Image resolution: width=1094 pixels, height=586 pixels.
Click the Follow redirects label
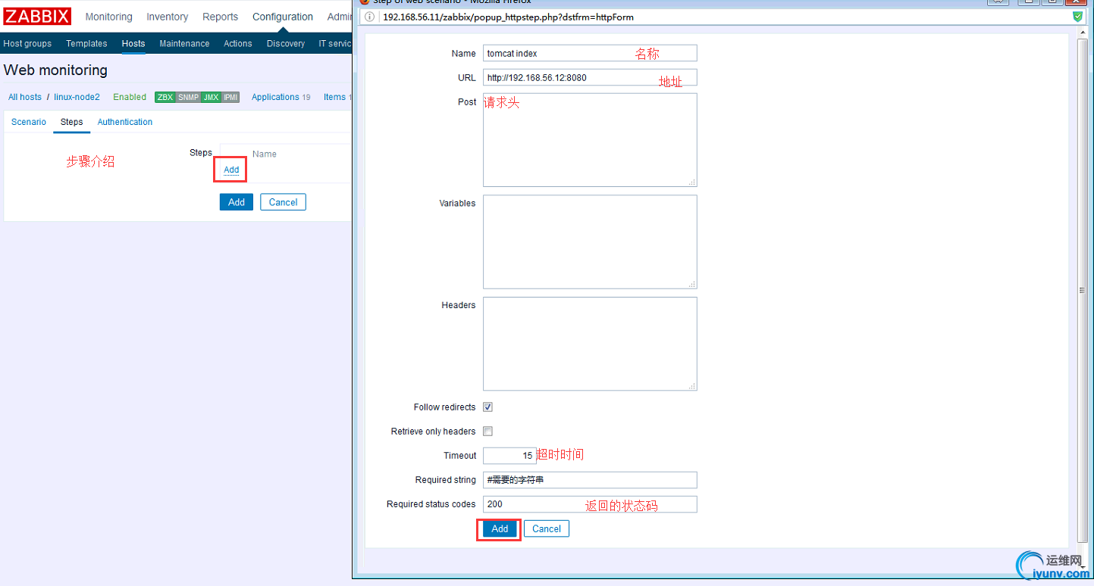[445, 407]
